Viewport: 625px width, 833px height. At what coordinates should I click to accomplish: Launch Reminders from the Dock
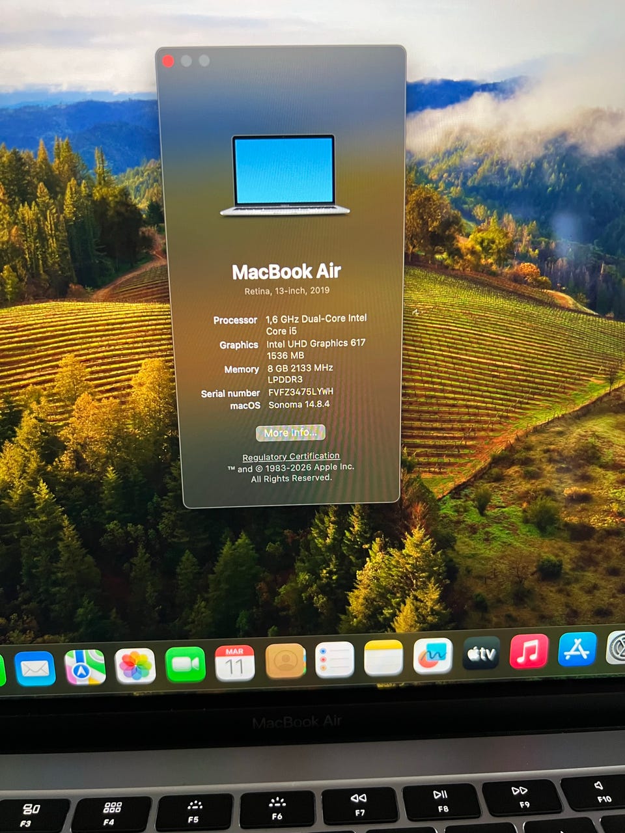click(x=335, y=659)
